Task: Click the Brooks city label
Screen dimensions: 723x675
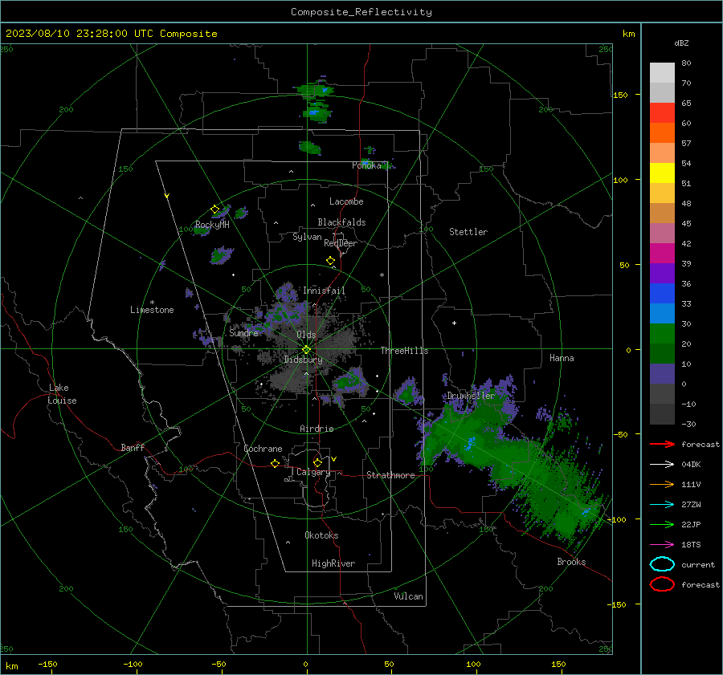Action: point(571,562)
